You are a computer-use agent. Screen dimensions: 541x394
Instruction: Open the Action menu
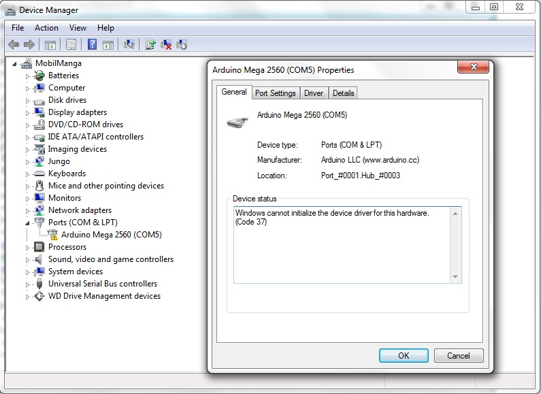click(x=46, y=28)
